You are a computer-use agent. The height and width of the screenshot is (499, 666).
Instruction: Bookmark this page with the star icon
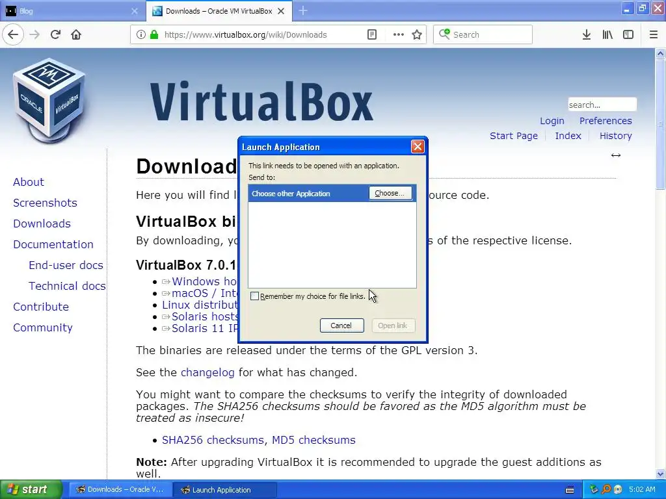click(417, 35)
